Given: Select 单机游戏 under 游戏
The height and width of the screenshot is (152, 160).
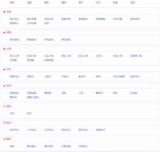Looking at the screenshot, I should tap(66, 40).
